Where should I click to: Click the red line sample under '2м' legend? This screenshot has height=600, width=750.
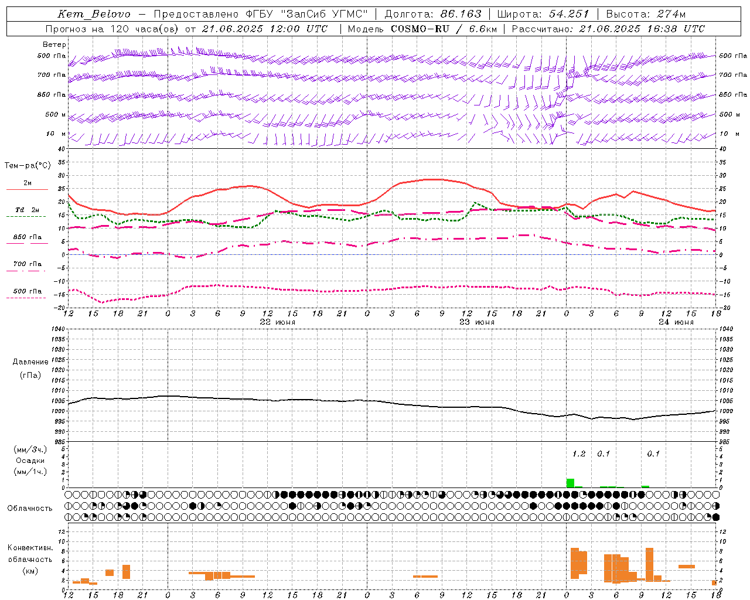[x=27, y=190]
